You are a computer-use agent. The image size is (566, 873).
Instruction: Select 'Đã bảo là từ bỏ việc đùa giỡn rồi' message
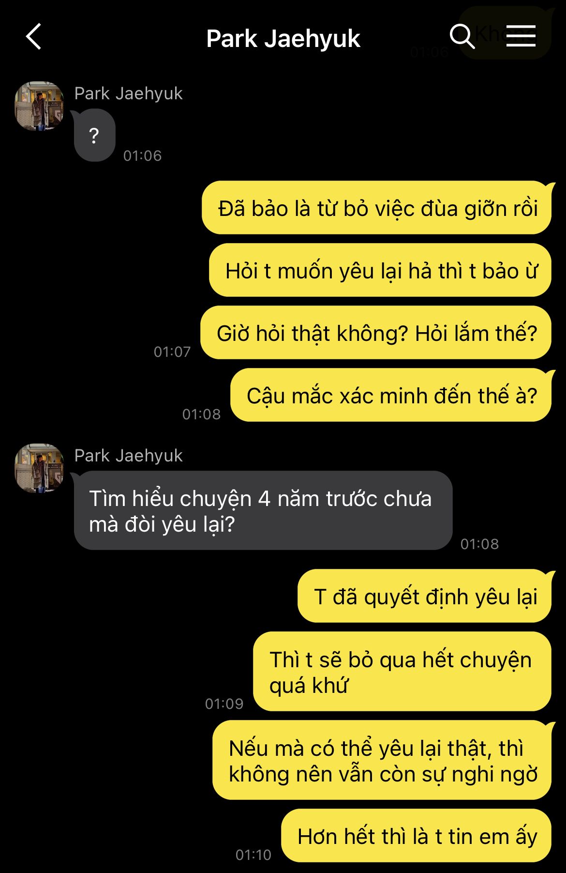pos(377,208)
